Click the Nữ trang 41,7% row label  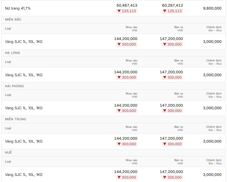pyautogui.click(x=18, y=8)
